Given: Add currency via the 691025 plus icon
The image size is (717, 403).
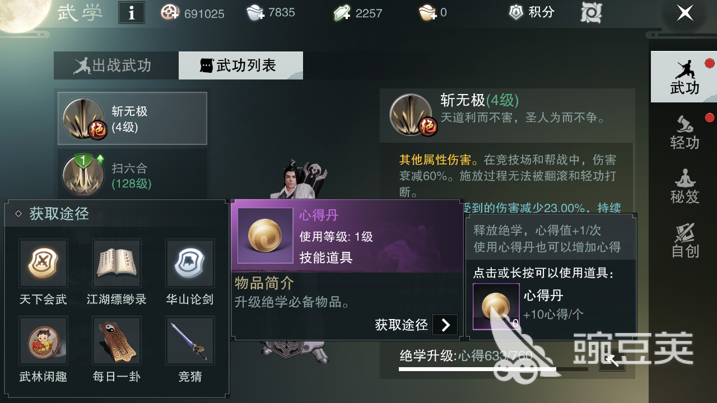Looking at the screenshot, I should pos(169,12).
